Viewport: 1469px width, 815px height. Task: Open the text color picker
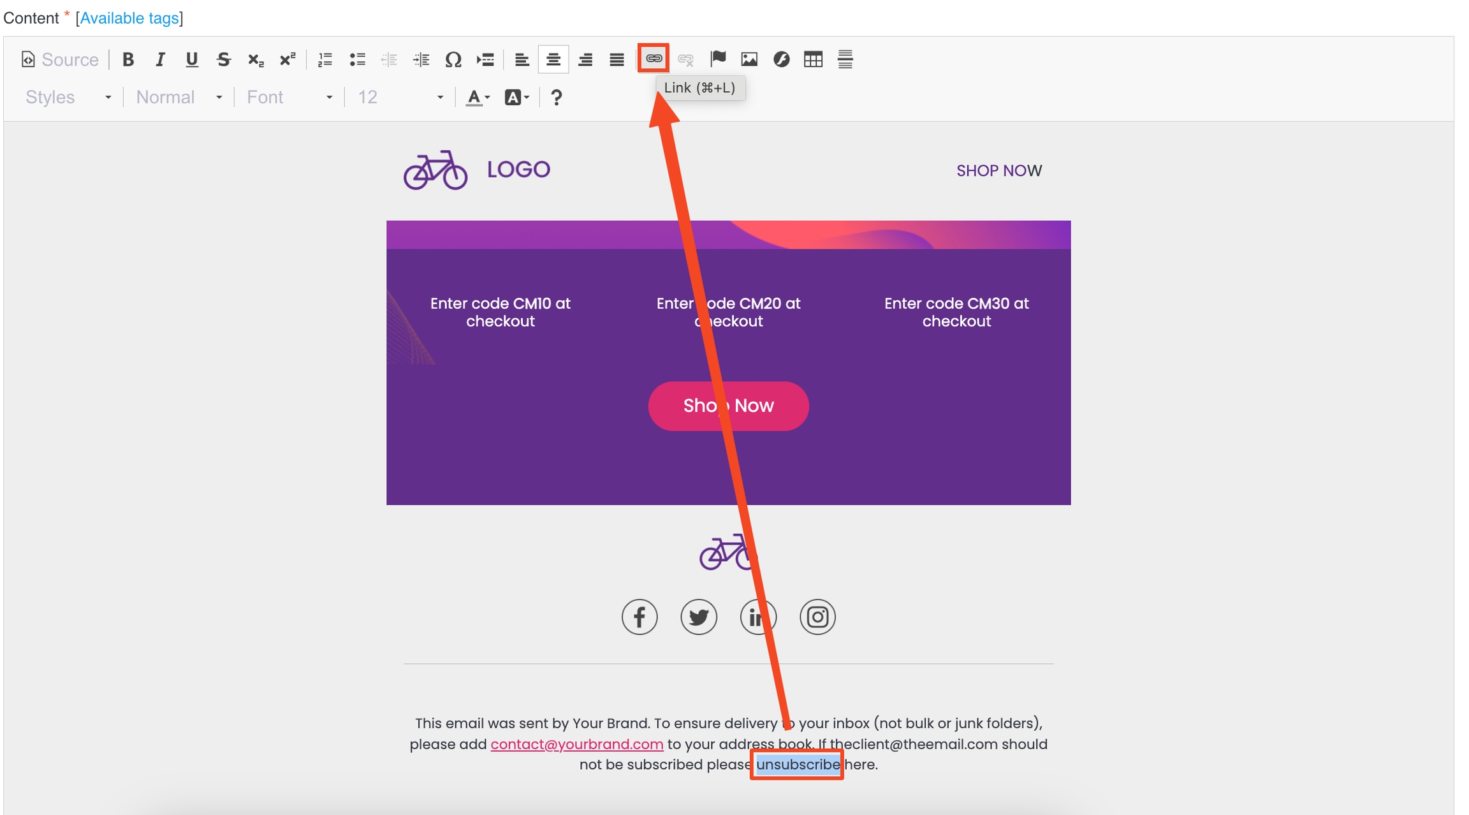[x=478, y=97]
